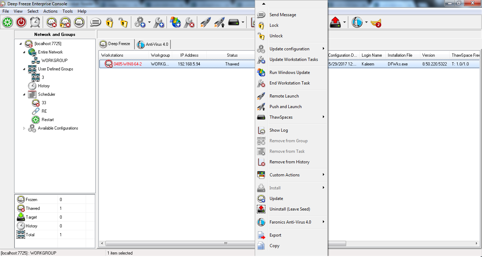Viewport: 482px width, 257px height.
Task: Sort by the Login Name column header
Action: pyautogui.click(x=372, y=55)
